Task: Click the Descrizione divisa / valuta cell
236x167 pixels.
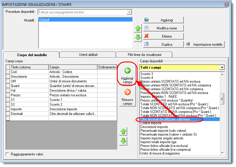Action: (73, 90)
